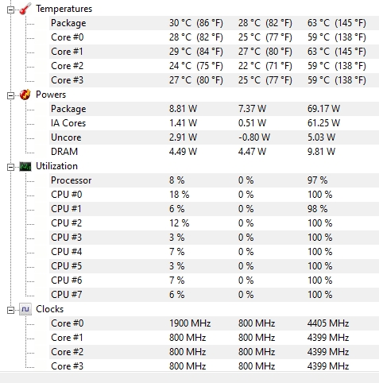The width and height of the screenshot is (379, 383).
Task: Select the CPU #4 utilization row
Action: coord(214,252)
